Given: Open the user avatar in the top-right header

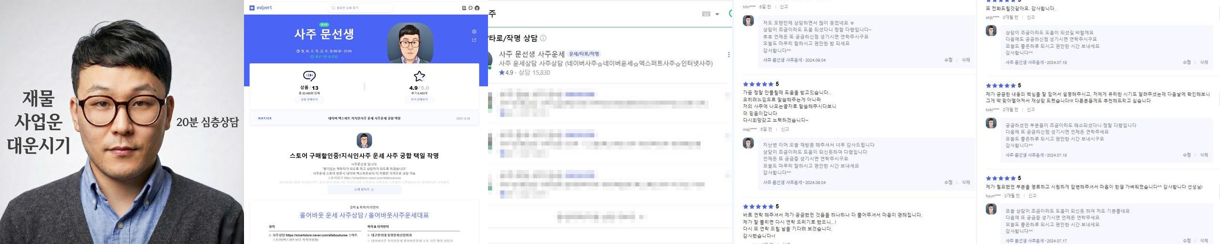Looking at the screenshot, I should (x=477, y=8).
